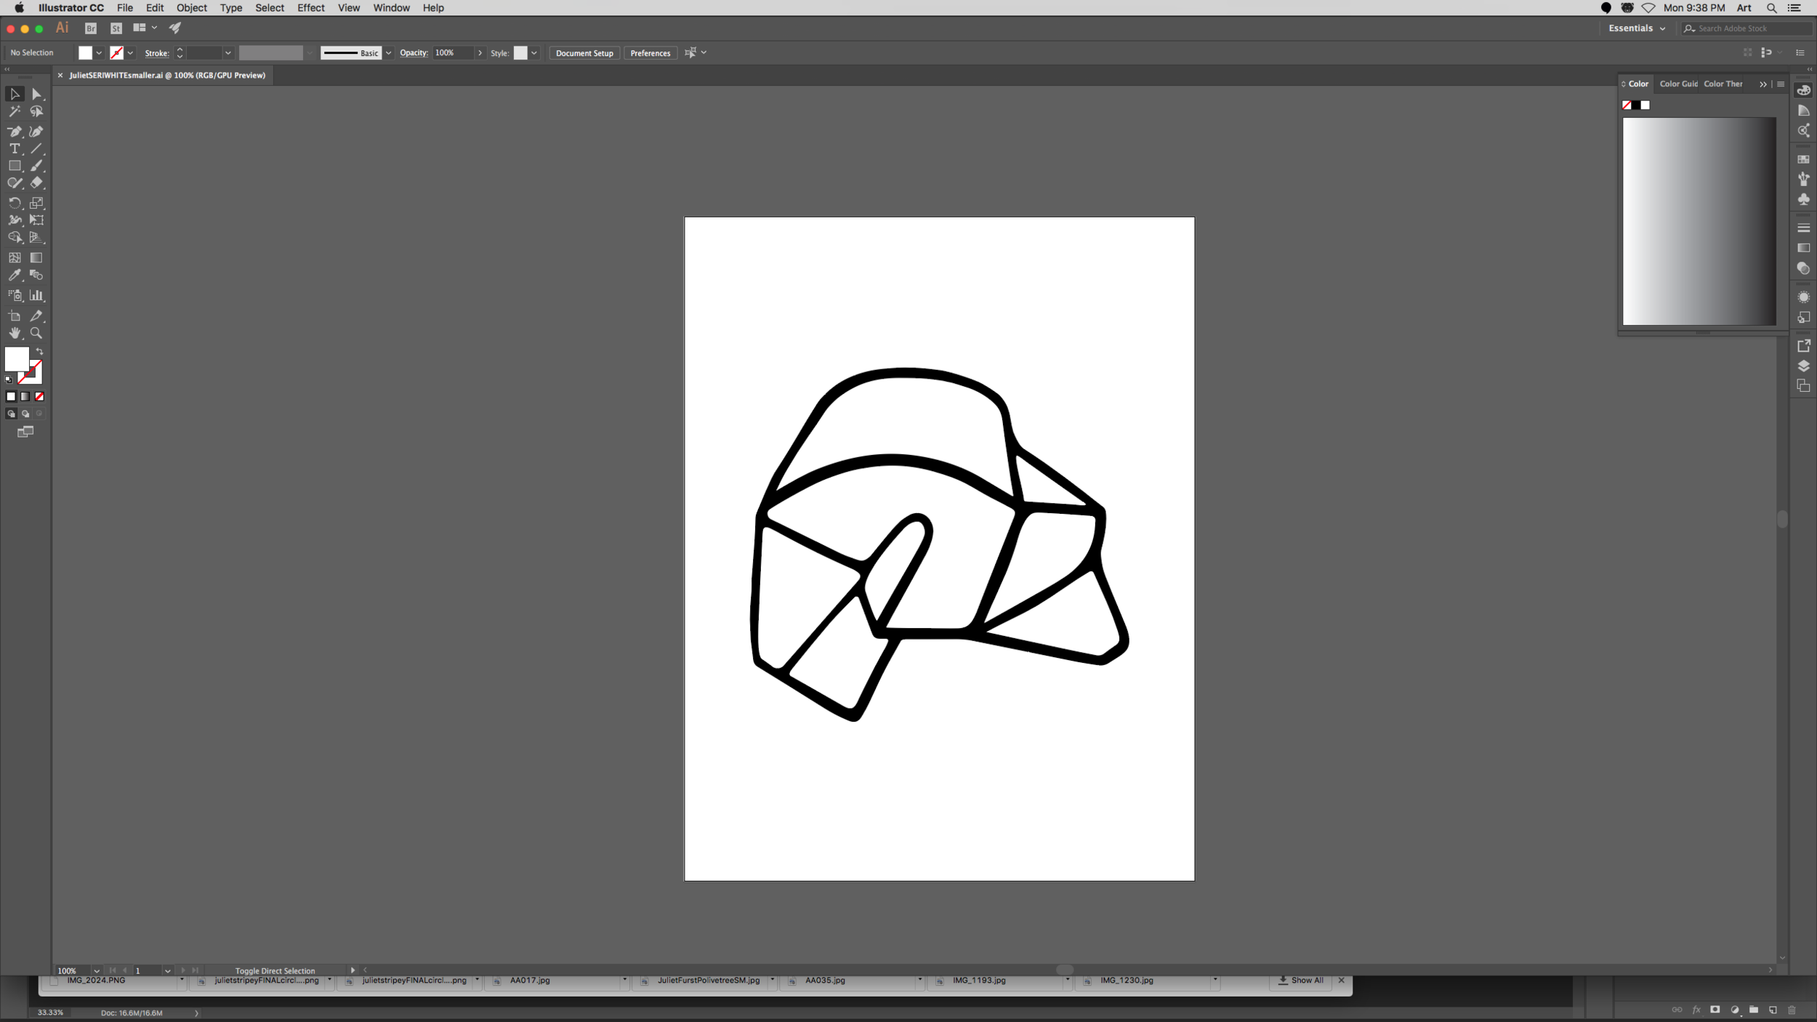1817x1022 pixels.
Task: Select the Lasso tool
Action: [36, 112]
